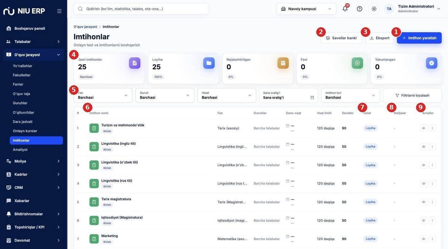This screenshot has width=448, height=249.
Task: View the Lingvistika (o'zbek tili) exam with the eye icon
Action: pyautogui.click(x=424, y=165)
